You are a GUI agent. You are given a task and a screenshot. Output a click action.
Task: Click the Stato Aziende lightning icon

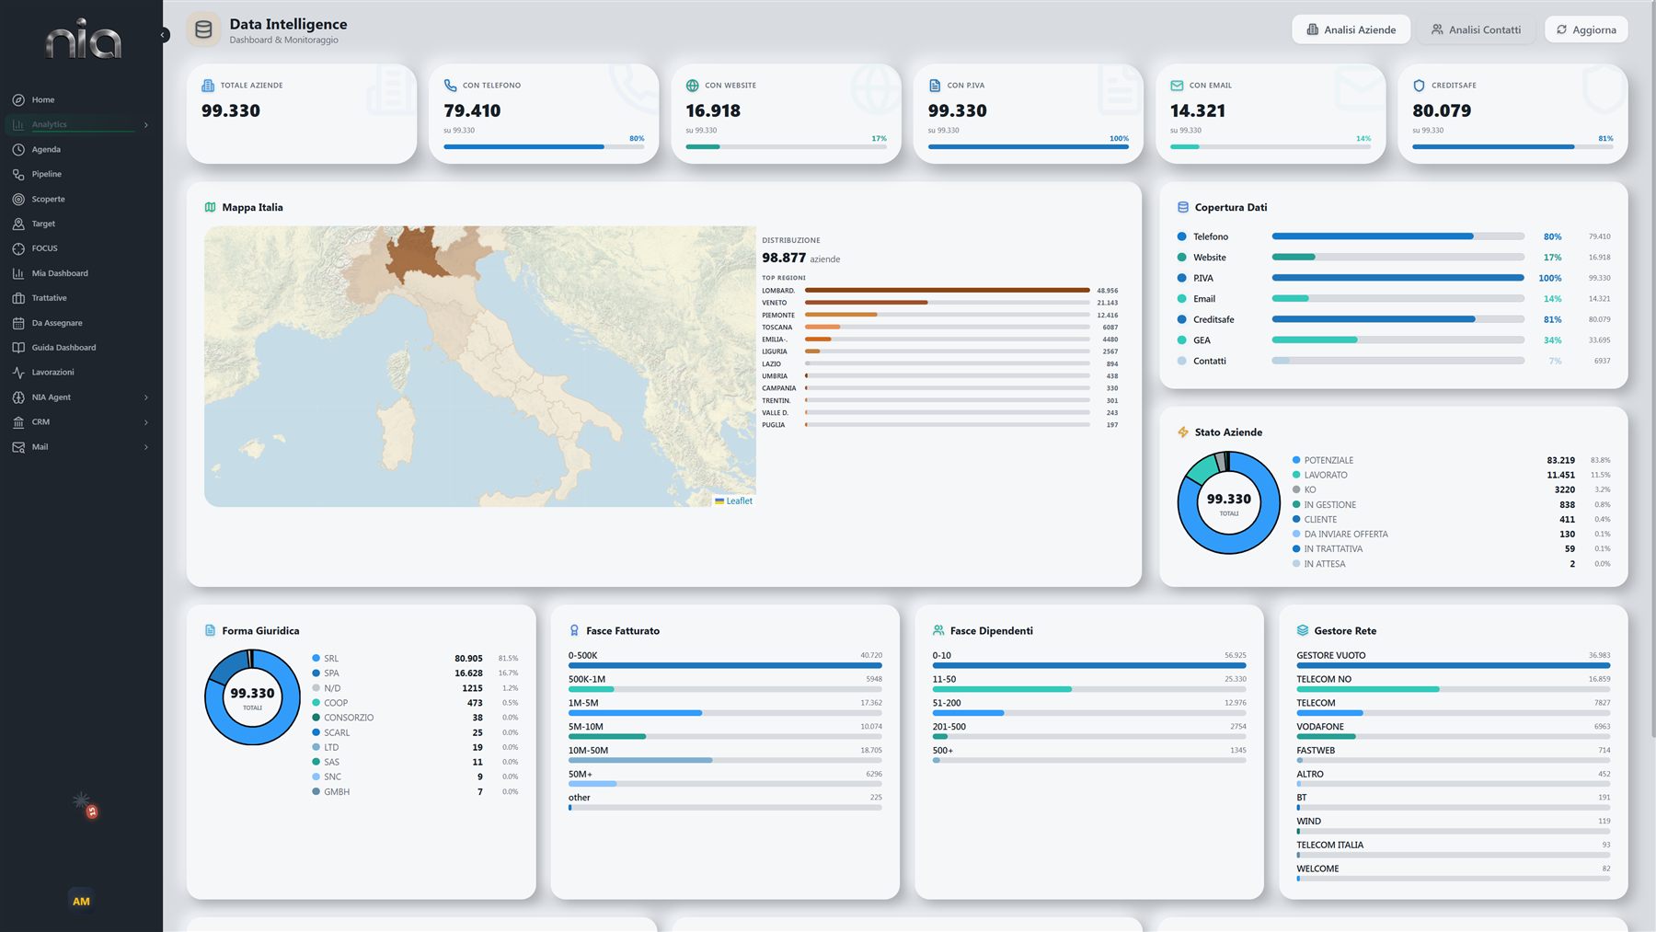1183,432
